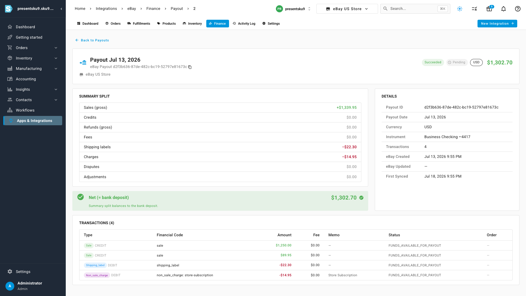The image size is (526, 296).
Task: Click the Succeeded status badge
Action: [x=433, y=62]
